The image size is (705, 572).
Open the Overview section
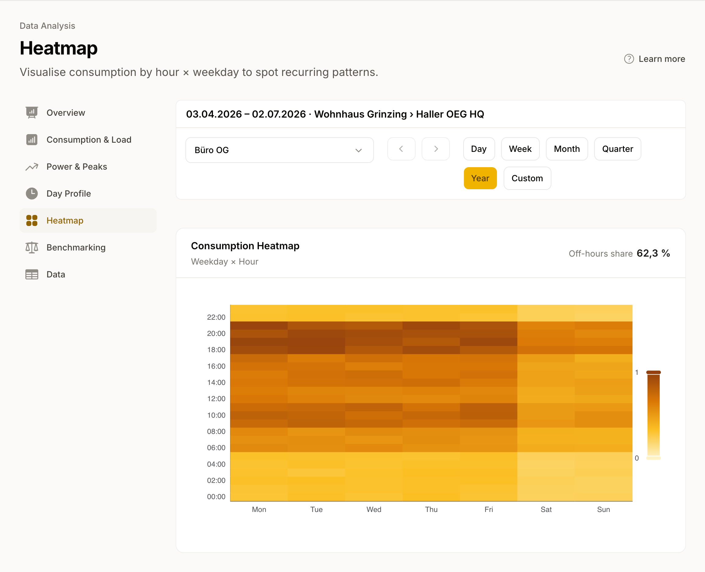point(88,113)
